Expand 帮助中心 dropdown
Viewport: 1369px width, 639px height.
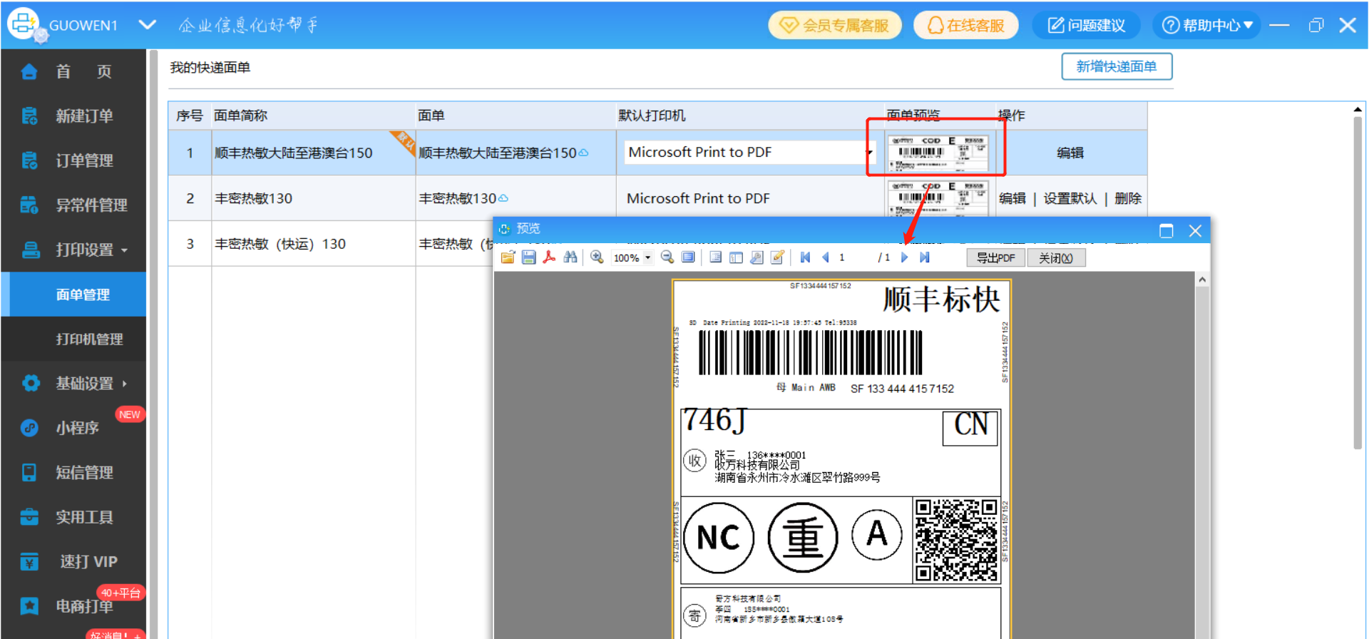click(1206, 26)
